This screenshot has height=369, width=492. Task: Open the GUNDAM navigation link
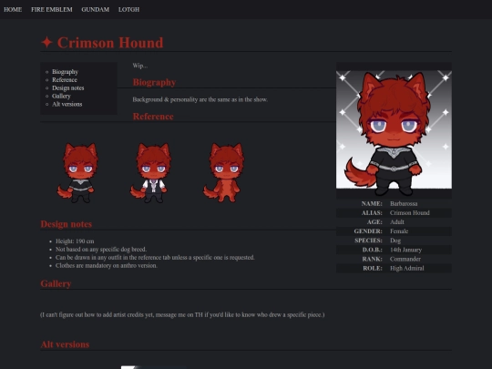(96, 9)
